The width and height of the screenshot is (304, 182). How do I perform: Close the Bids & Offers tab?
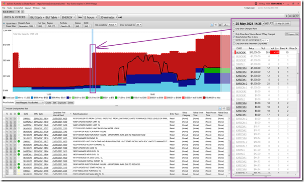pyautogui.click(x=19, y=12)
